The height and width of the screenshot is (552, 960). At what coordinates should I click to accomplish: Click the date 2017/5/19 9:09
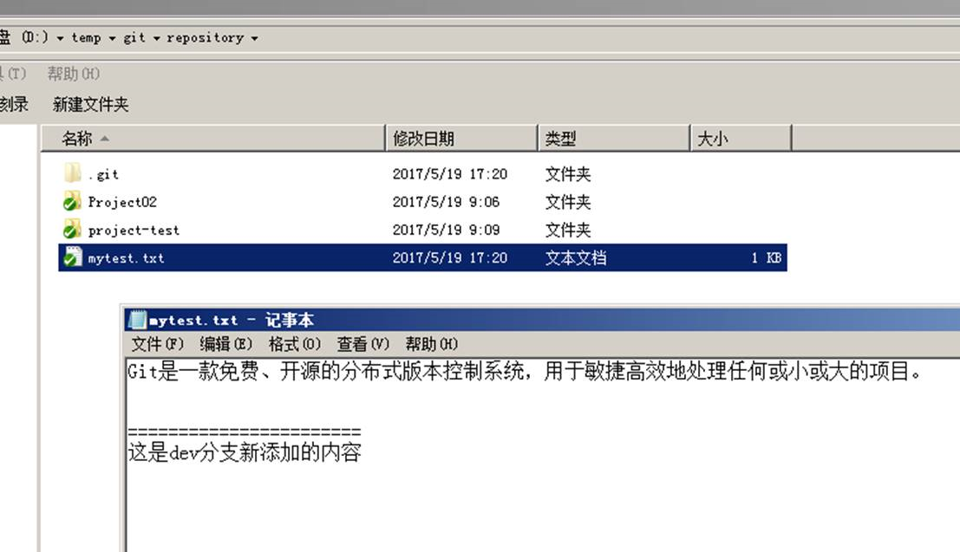(447, 231)
